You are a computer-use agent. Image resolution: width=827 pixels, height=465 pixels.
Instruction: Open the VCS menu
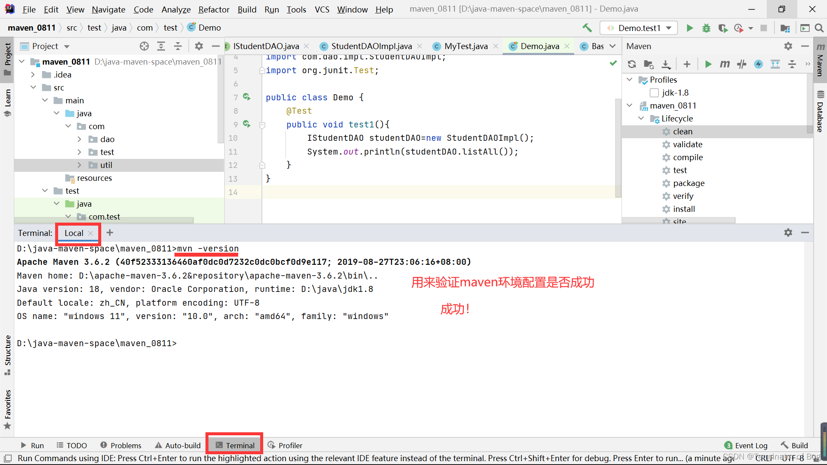[x=322, y=9]
